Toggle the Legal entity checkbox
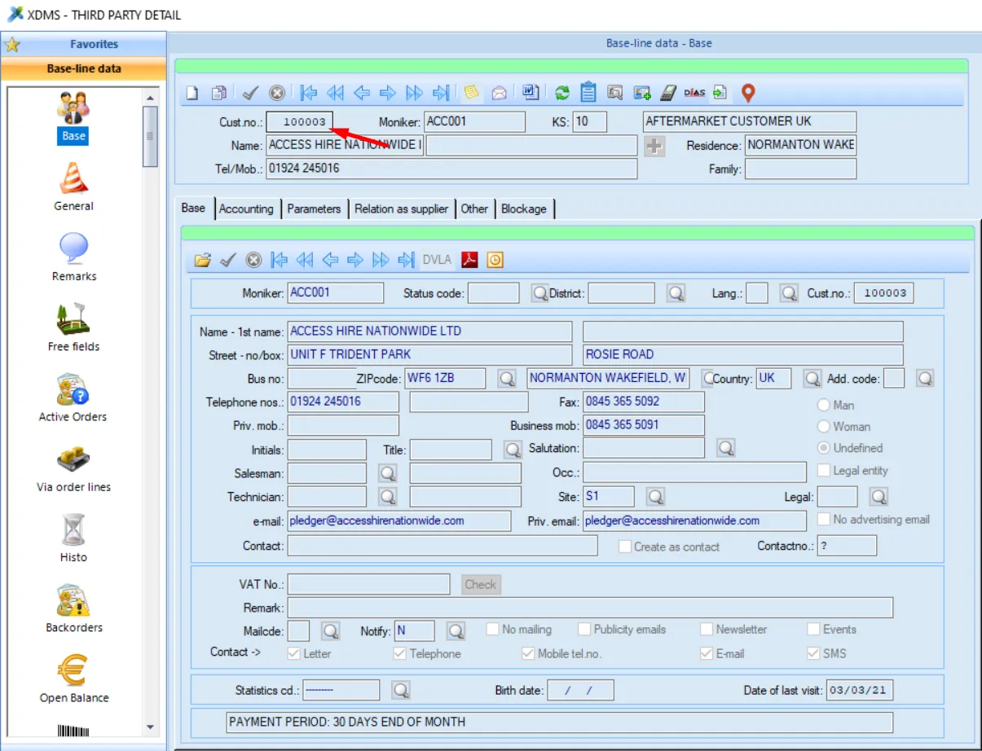 coord(824,471)
